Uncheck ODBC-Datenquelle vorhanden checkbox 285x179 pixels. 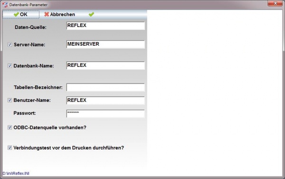point(10,127)
